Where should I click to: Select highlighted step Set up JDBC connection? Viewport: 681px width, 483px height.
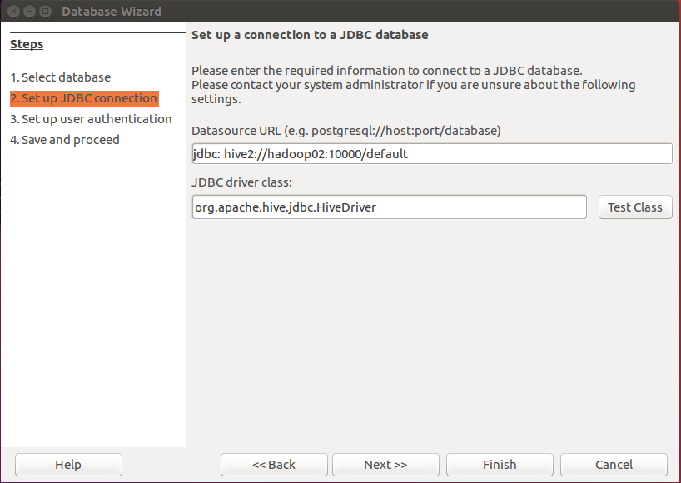(84, 98)
